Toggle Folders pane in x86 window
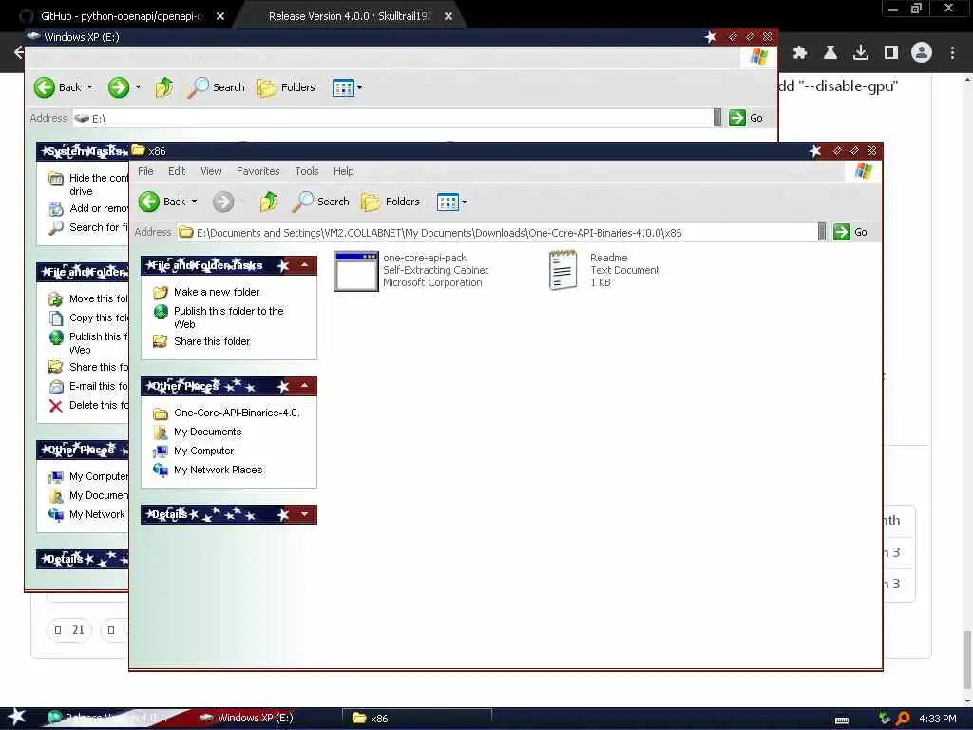973x730 pixels. tap(391, 202)
